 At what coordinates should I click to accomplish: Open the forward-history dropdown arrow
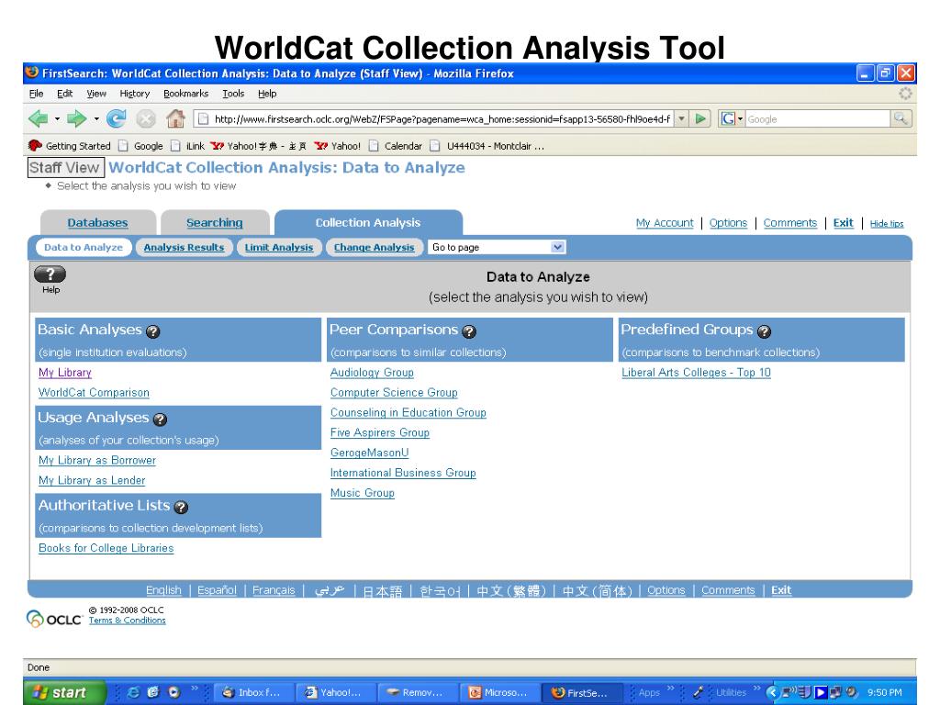click(x=96, y=118)
